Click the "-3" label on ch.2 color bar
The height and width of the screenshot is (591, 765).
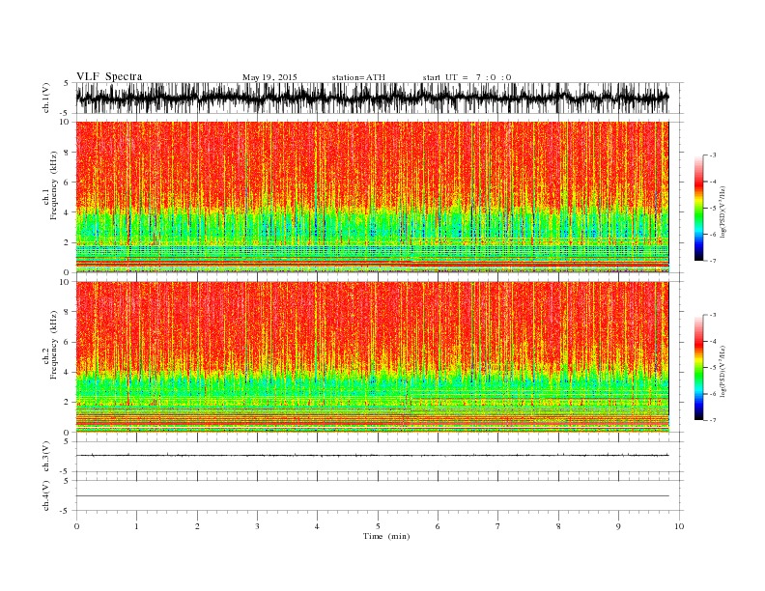pos(713,315)
